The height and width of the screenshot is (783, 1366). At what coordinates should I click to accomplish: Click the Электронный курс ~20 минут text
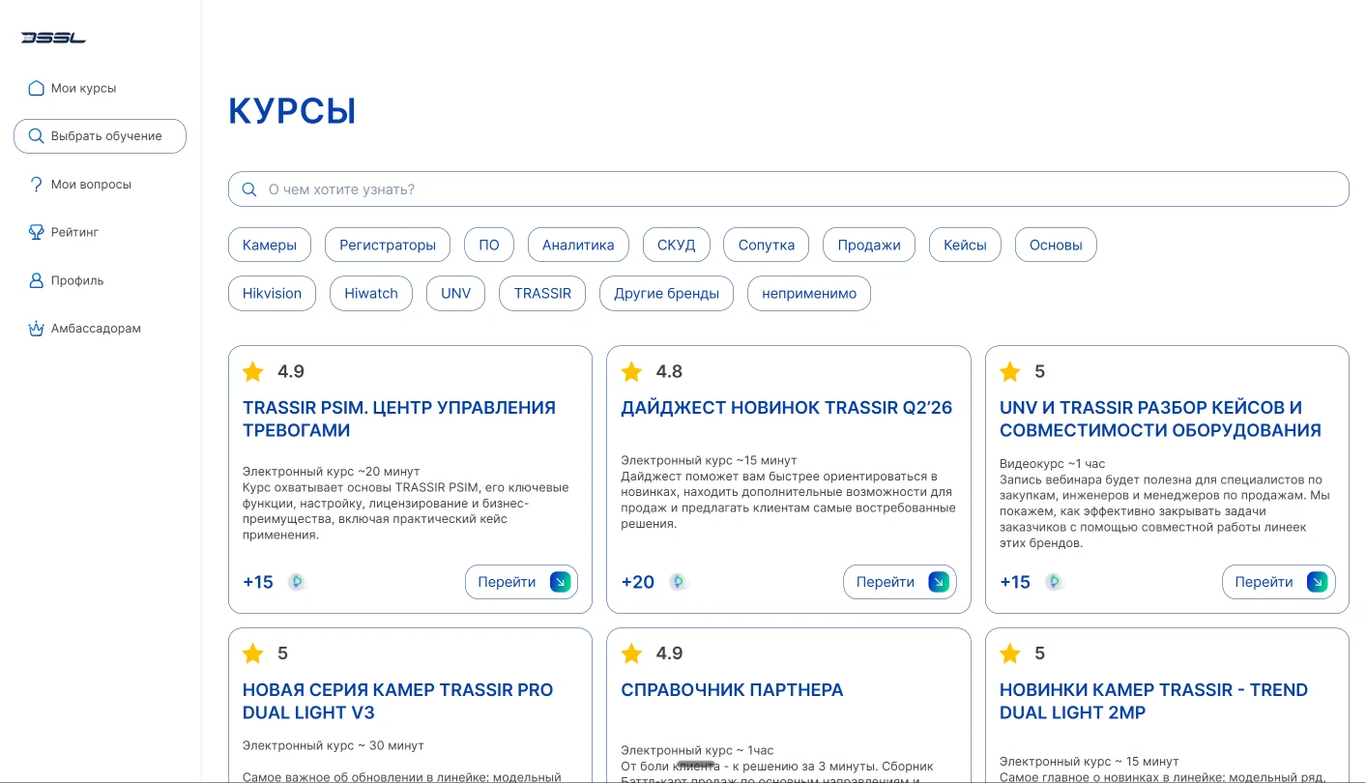coord(332,472)
